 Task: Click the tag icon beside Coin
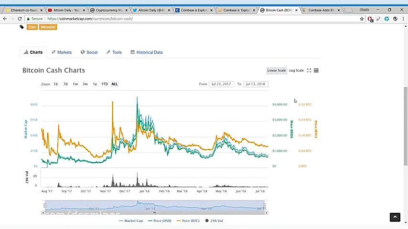point(22,27)
